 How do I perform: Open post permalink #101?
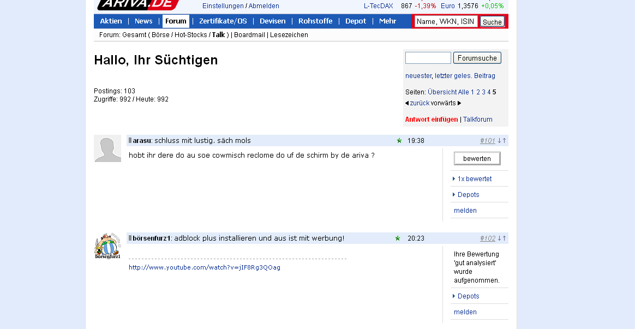point(488,141)
